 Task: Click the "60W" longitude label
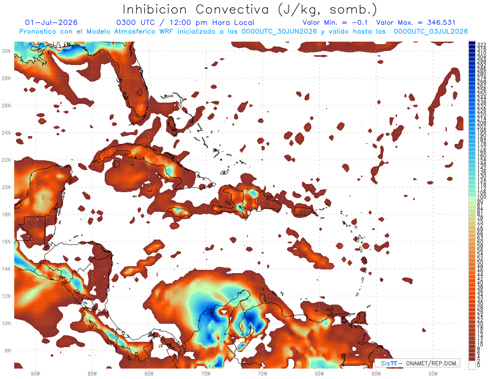coord(376,374)
